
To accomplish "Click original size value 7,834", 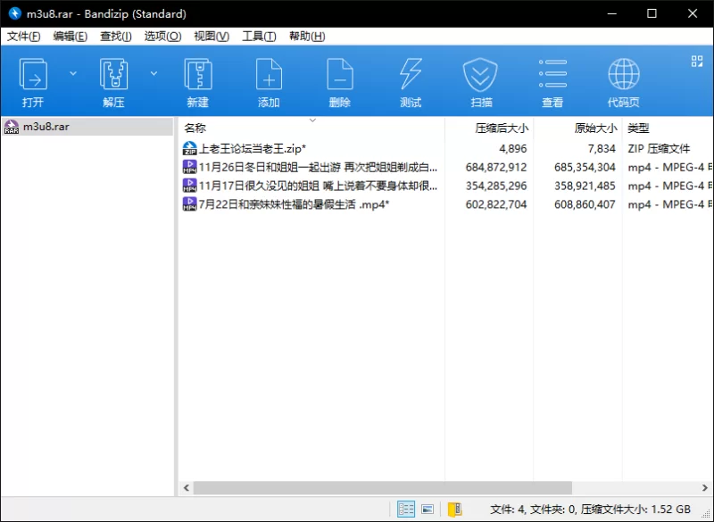I will pos(602,149).
